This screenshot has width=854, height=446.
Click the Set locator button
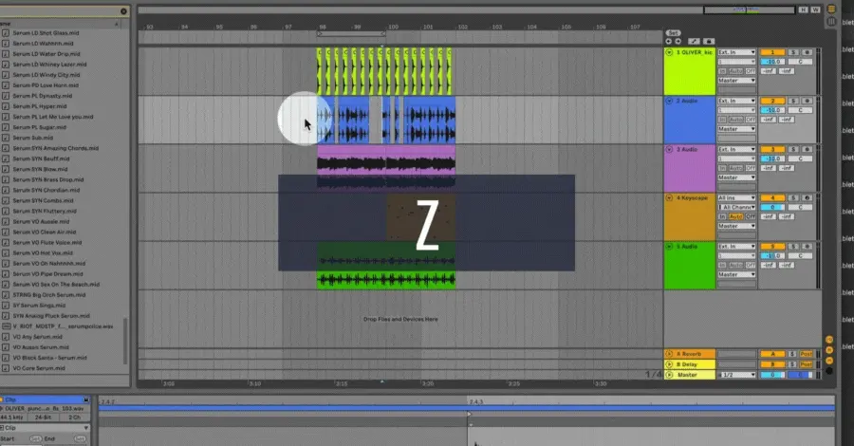(x=673, y=33)
